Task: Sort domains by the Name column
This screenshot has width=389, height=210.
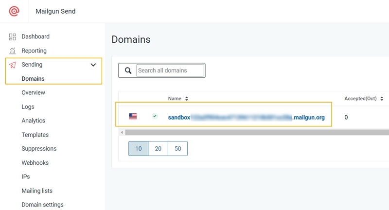Action: 178,98
